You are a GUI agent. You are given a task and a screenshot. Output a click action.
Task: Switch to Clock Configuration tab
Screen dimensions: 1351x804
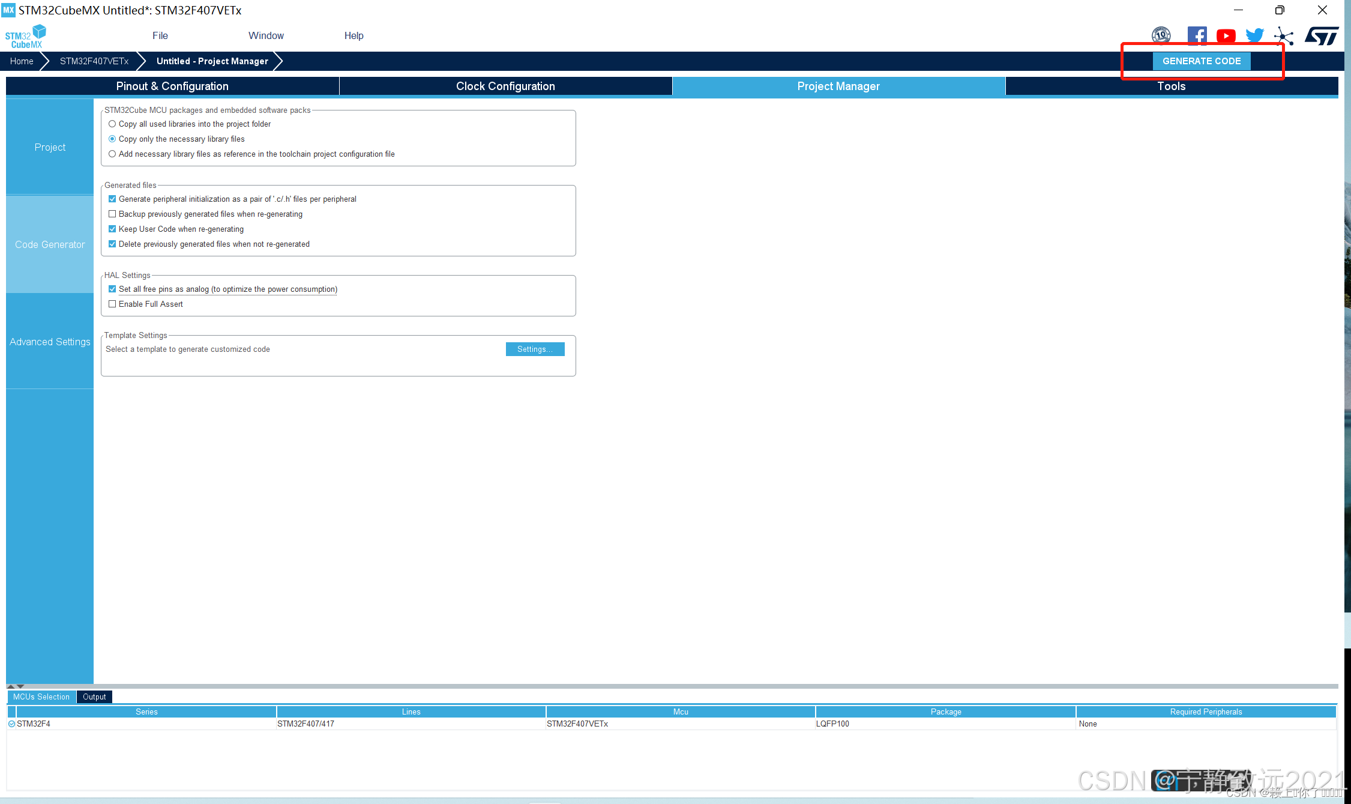click(505, 86)
